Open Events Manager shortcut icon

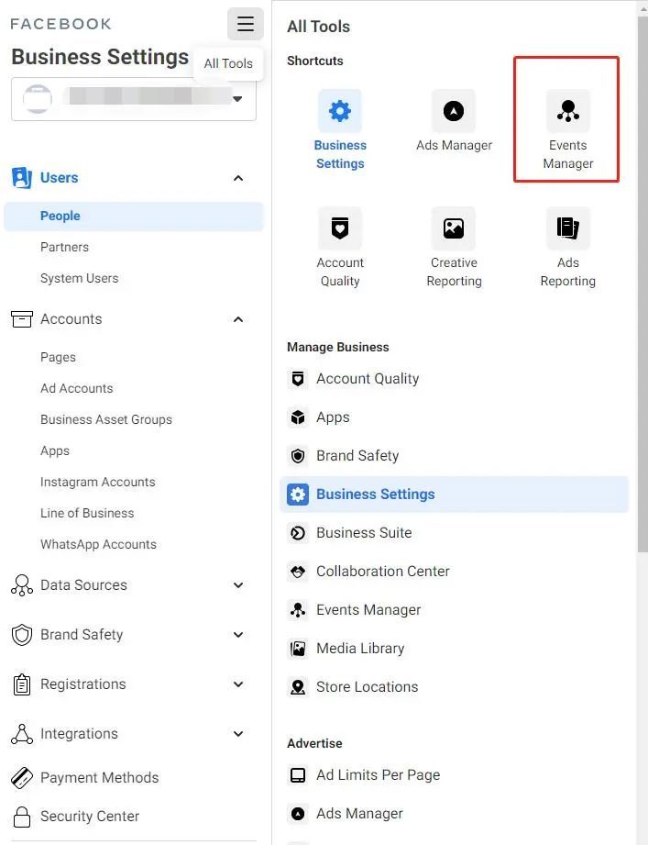click(568, 111)
